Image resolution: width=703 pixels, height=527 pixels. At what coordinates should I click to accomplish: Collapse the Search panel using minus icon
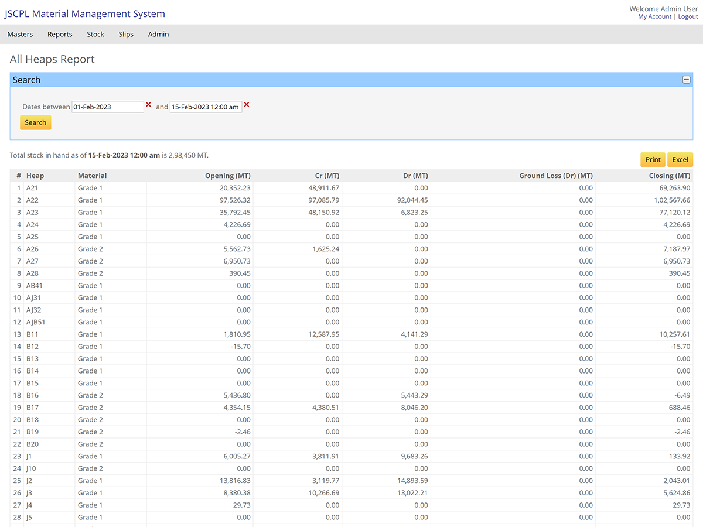[686, 79]
